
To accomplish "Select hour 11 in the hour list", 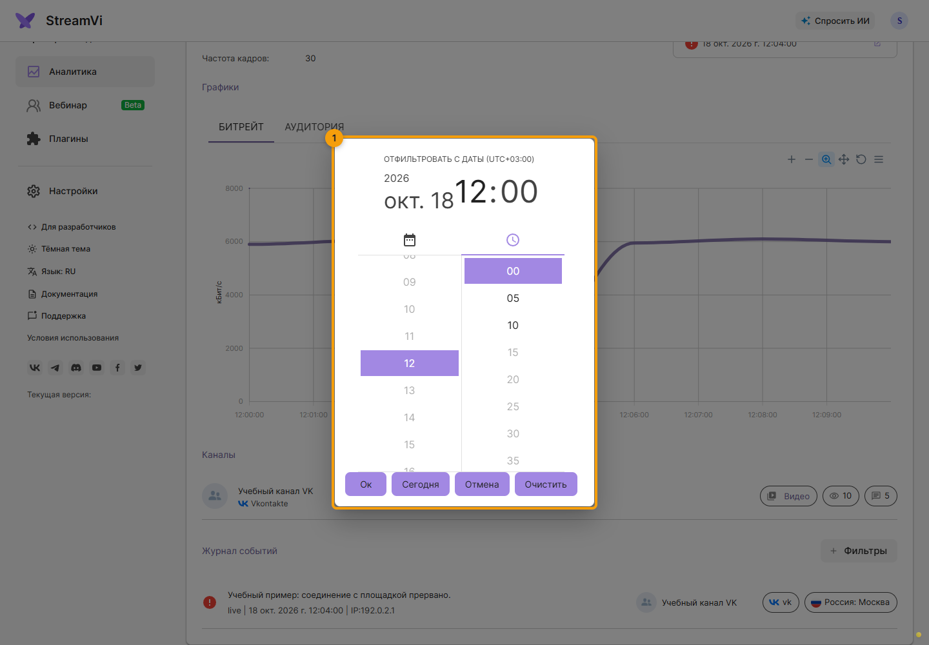I will [410, 336].
